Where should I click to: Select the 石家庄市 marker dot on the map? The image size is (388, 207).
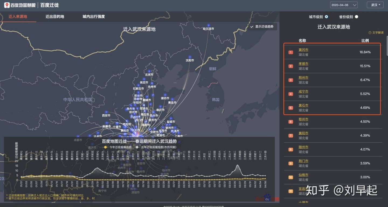139,85
